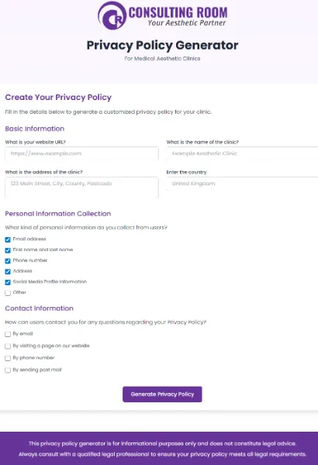
Task: Click the Create Your Privacy Policy heading
Action: (x=58, y=98)
